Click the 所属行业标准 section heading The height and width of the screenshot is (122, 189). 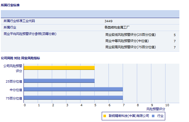pos(10,5)
